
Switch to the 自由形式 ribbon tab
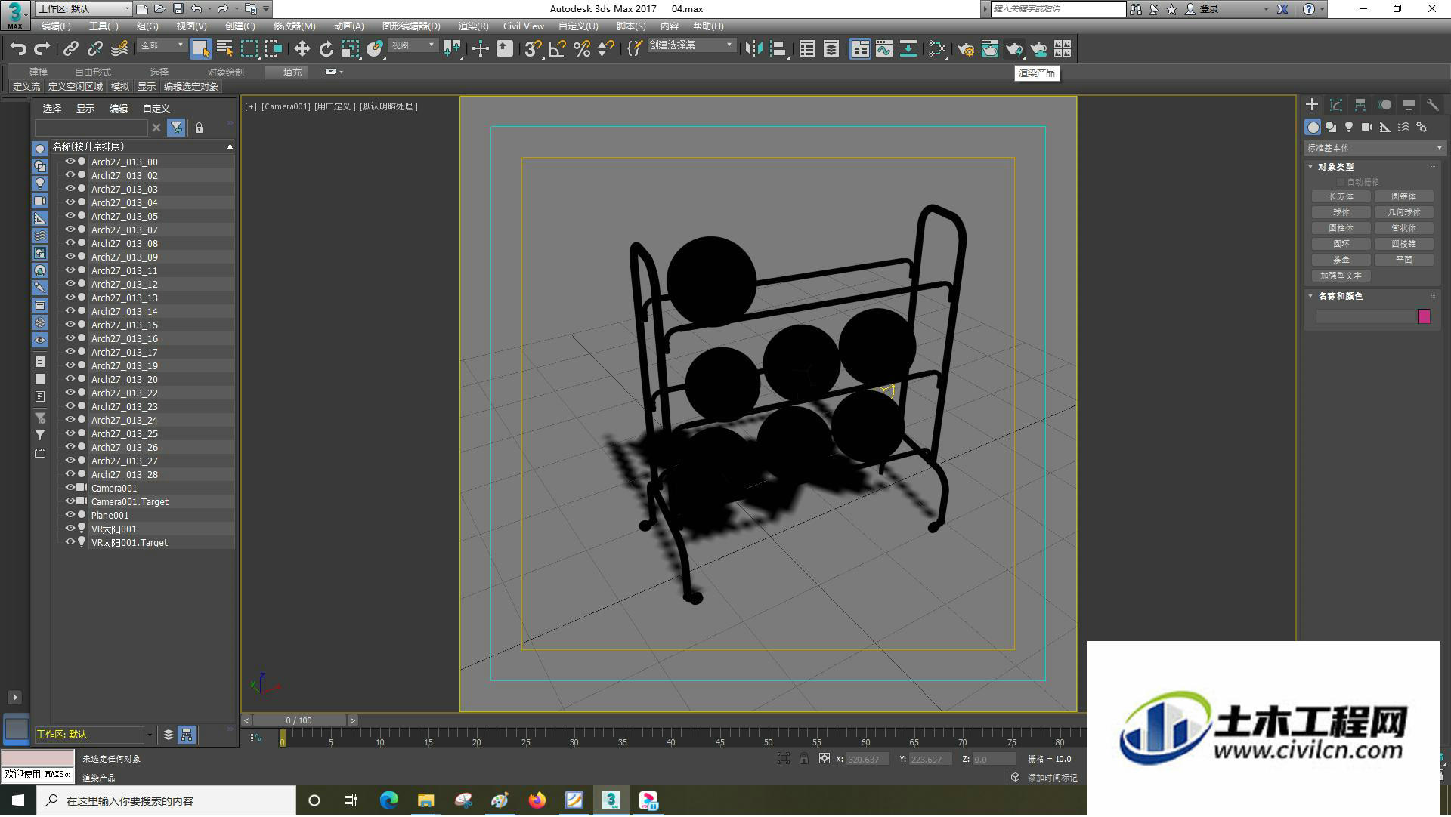[x=93, y=72]
